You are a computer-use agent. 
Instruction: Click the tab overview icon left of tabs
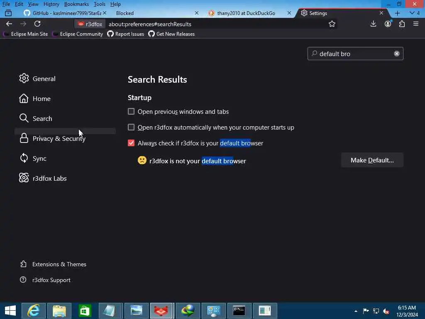click(x=8, y=13)
